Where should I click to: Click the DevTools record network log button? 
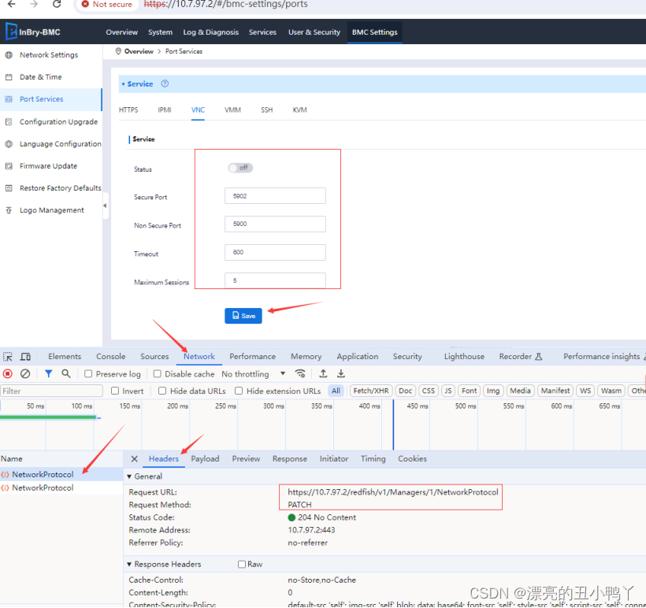tap(8, 374)
